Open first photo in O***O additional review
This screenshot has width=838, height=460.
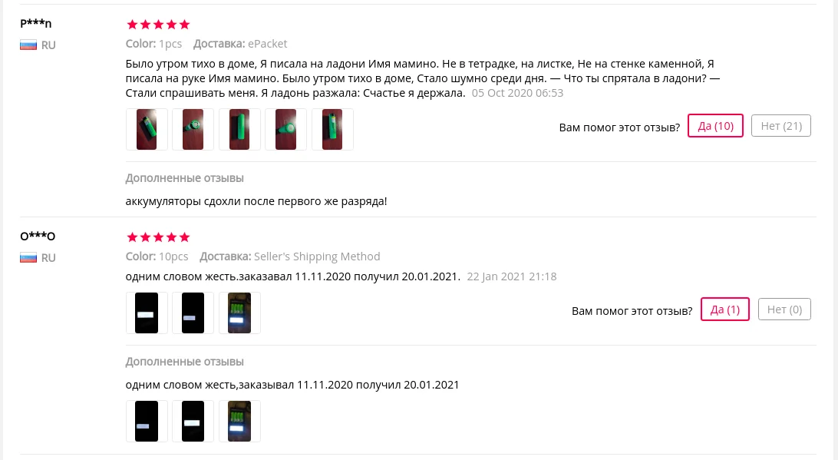[147, 421]
